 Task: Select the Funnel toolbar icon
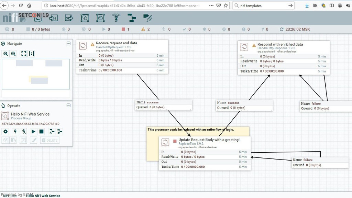(x=116, y=18)
